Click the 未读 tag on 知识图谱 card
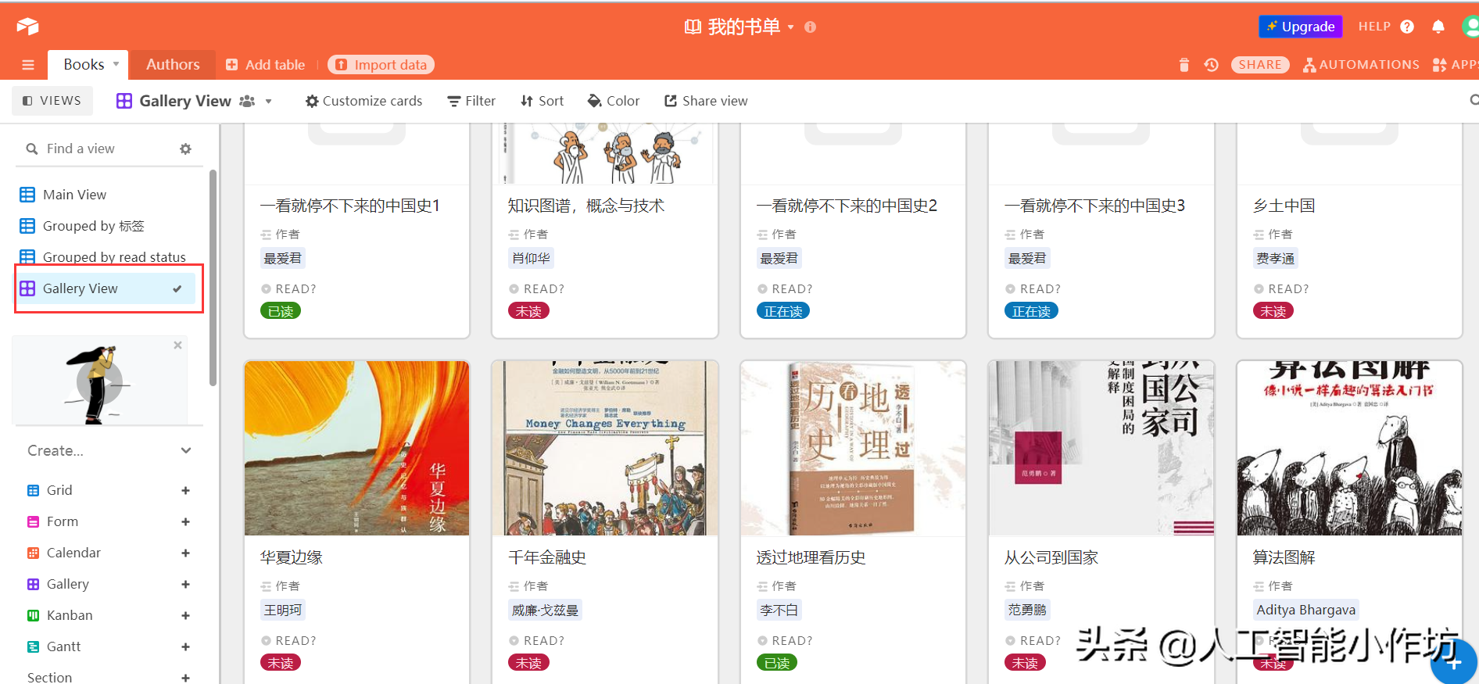Image resolution: width=1479 pixels, height=684 pixels. click(x=528, y=311)
